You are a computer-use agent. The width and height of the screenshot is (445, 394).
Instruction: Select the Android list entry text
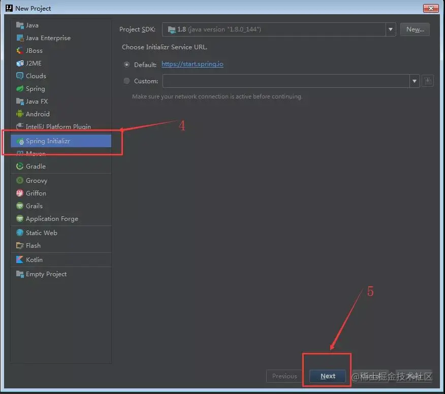[38, 114]
